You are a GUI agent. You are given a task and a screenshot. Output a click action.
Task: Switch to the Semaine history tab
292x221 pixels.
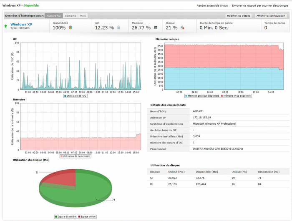pyautogui.click(x=70, y=16)
